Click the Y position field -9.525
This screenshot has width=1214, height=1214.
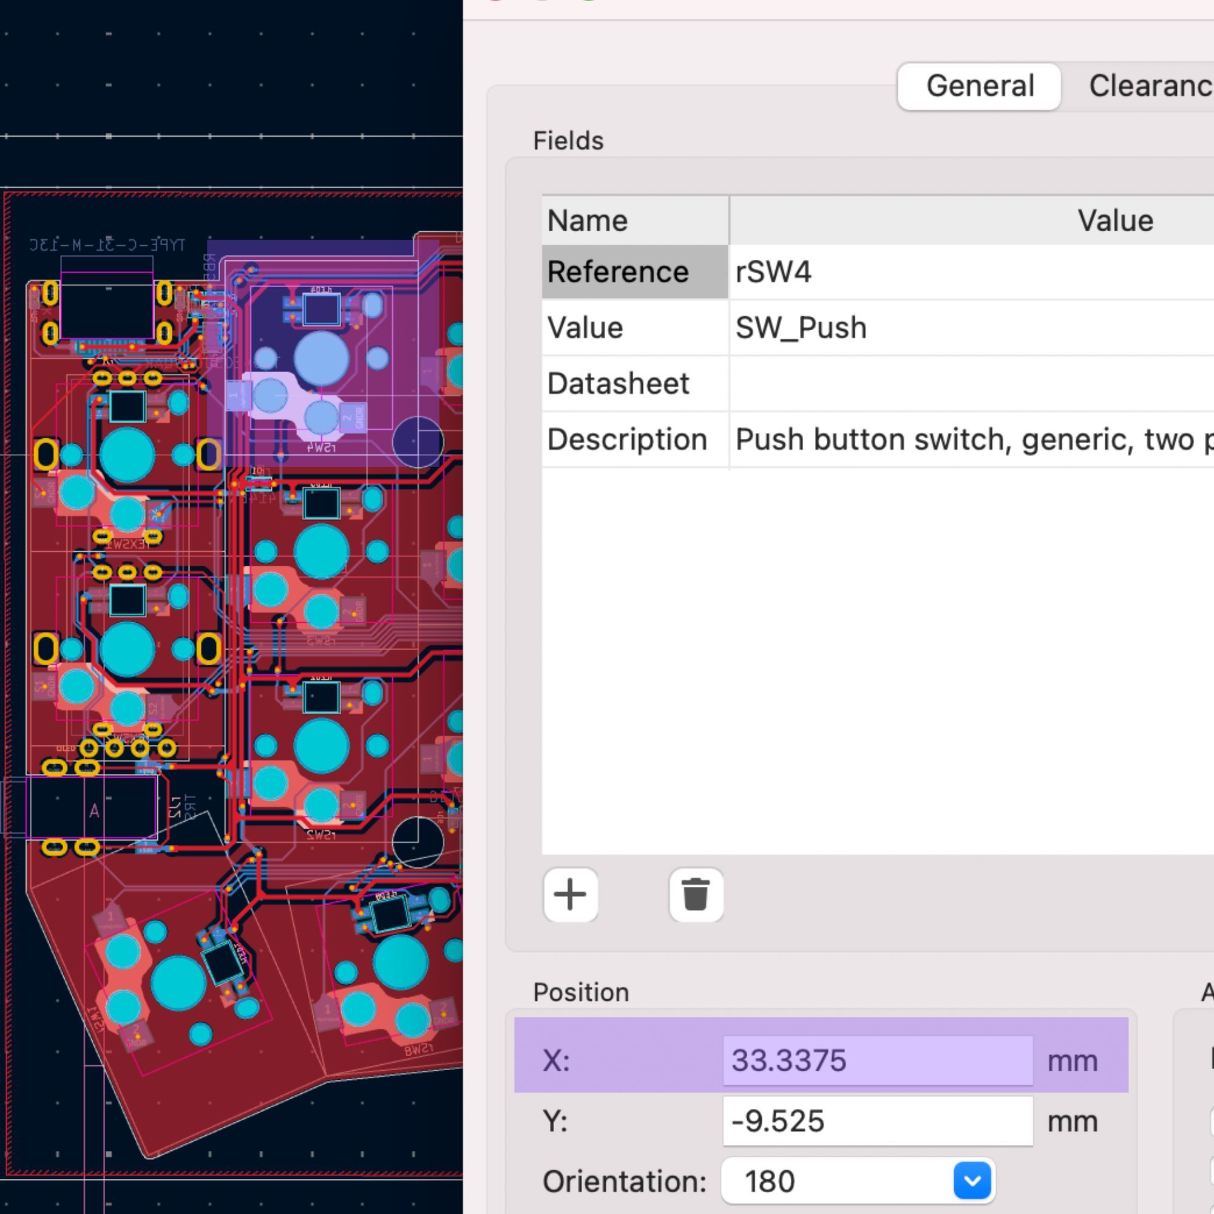(877, 1121)
